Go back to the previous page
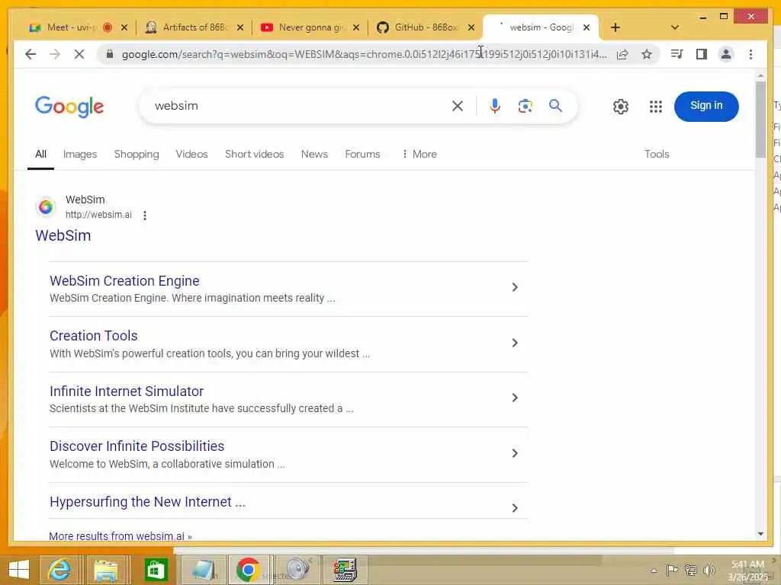This screenshot has height=585, width=781. (x=31, y=54)
